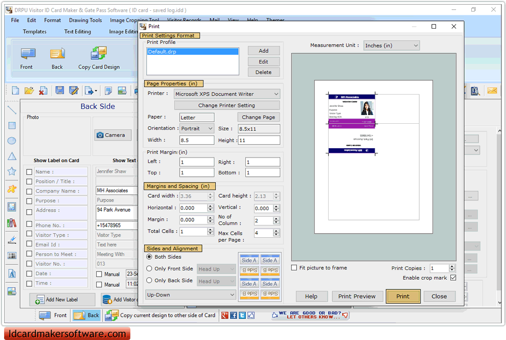
Task: Click the Barcode tool icon
Action: (11, 255)
